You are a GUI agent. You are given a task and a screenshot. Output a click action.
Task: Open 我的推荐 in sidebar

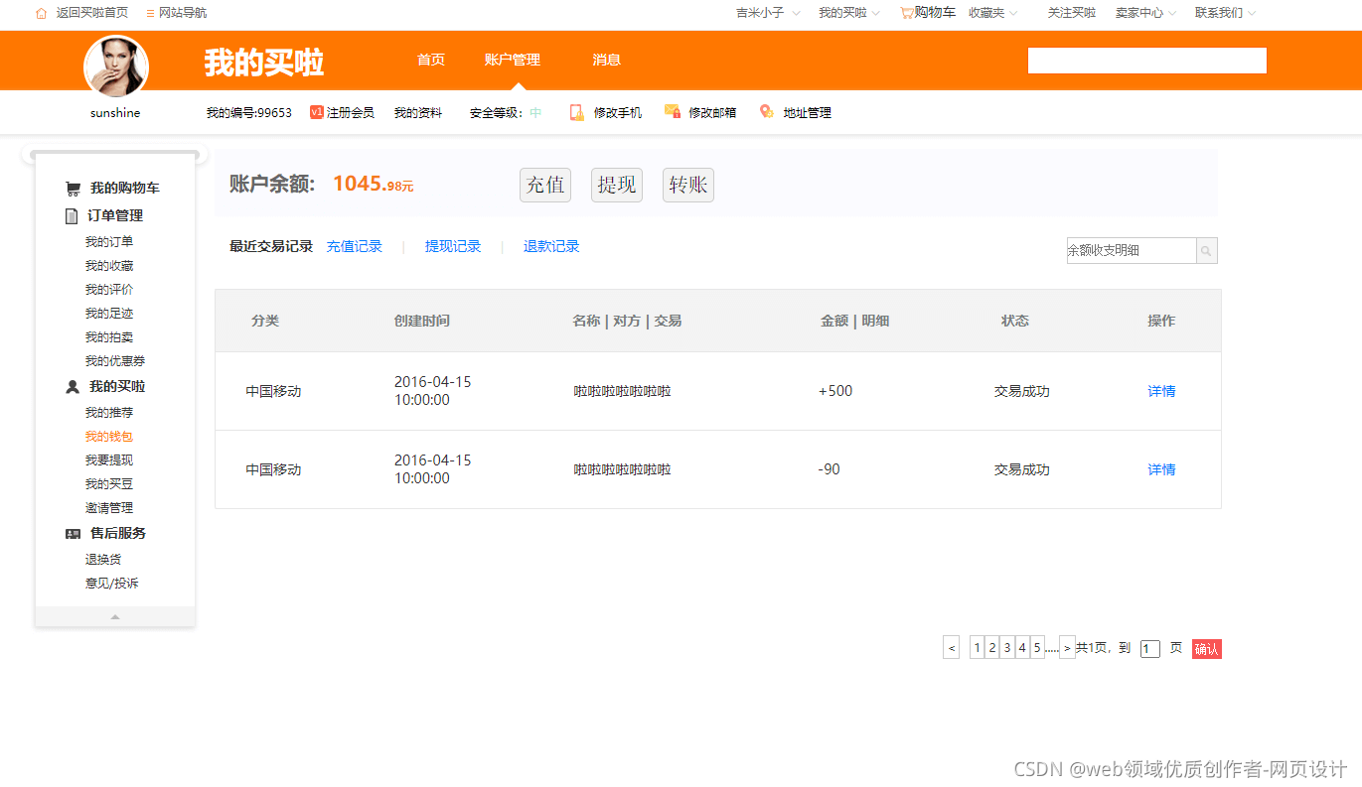click(x=109, y=413)
